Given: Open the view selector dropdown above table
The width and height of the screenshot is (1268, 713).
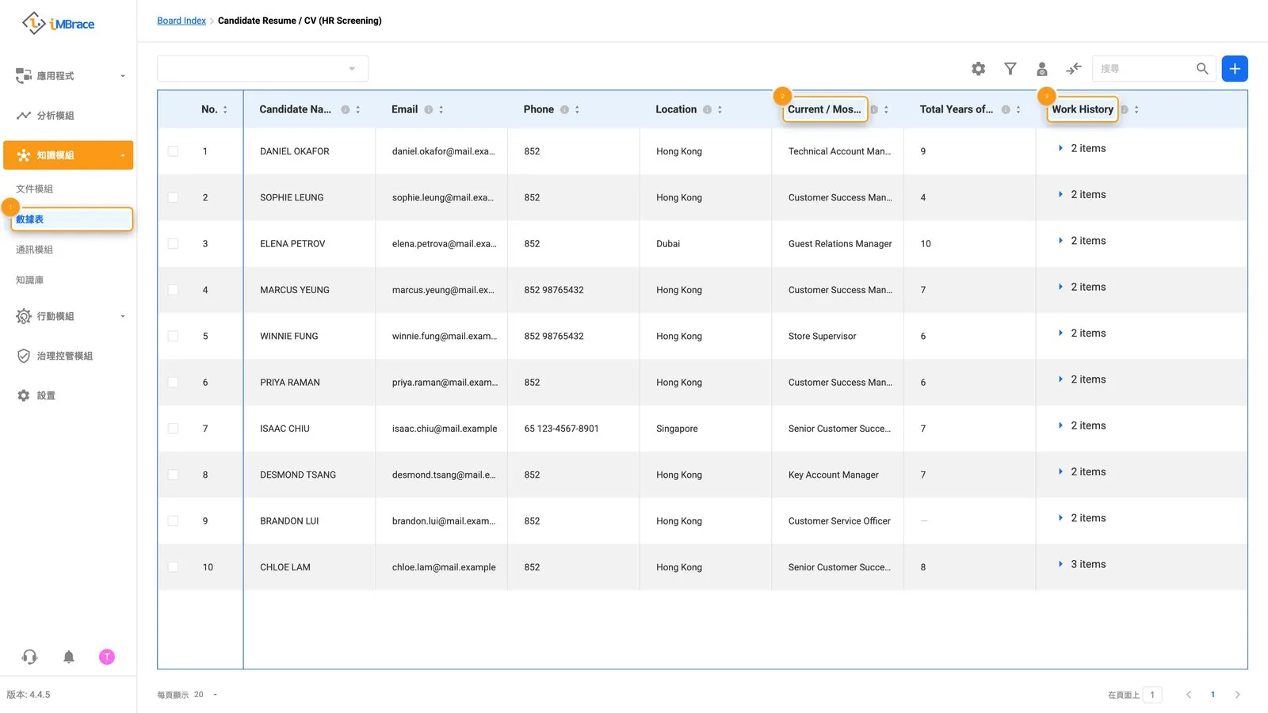Looking at the screenshot, I should [262, 69].
